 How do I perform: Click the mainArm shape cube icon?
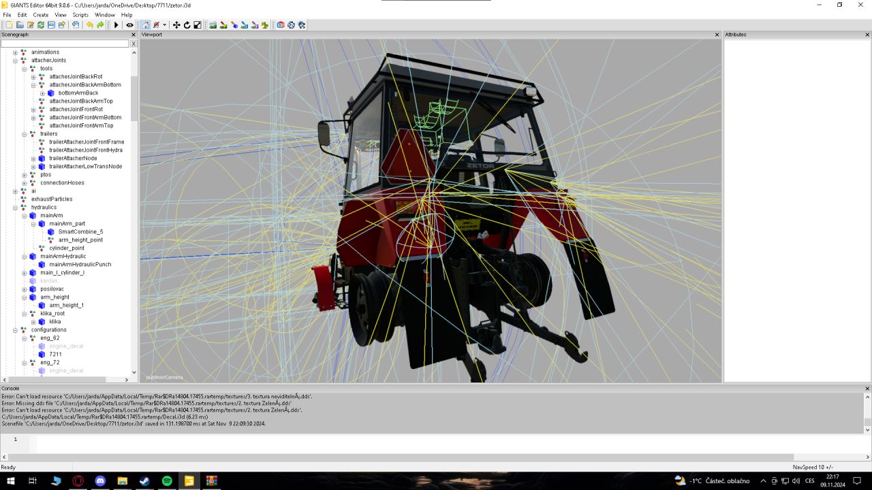(33, 216)
